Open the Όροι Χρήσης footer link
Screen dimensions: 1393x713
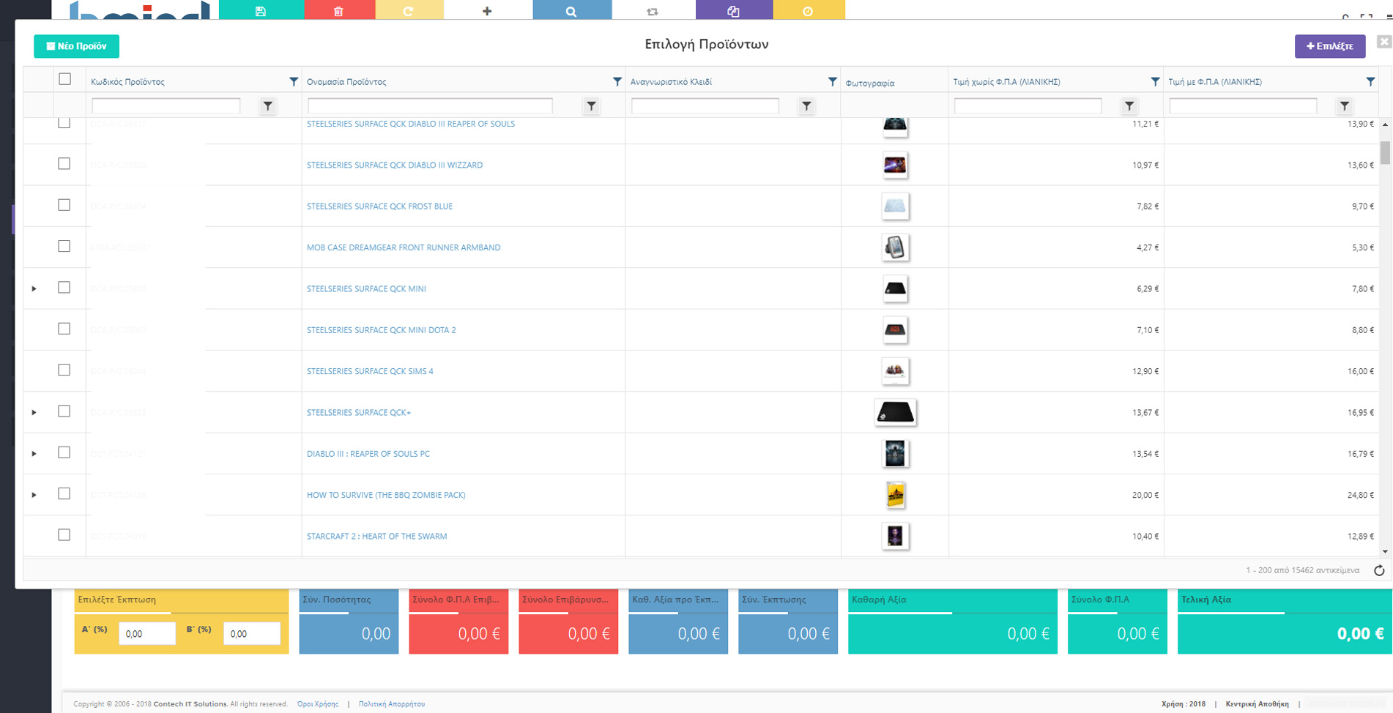coord(318,704)
